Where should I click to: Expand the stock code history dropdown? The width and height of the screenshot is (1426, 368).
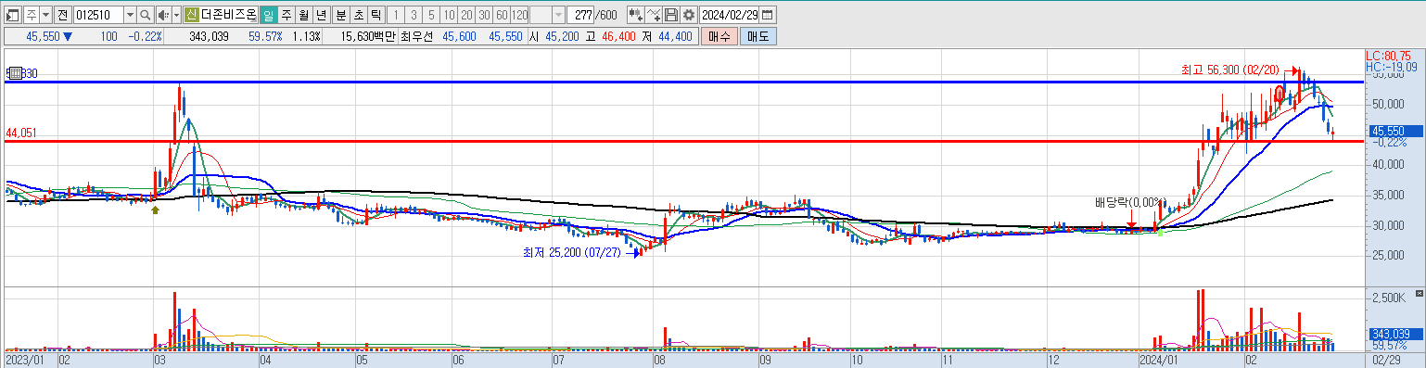point(129,15)
